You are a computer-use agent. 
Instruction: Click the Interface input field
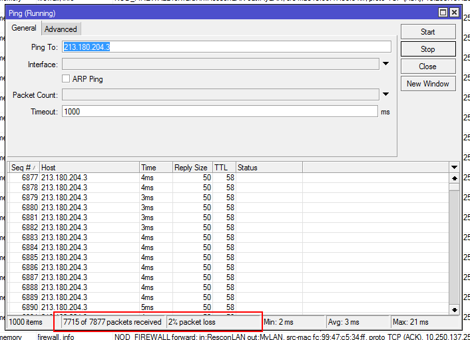tap(220, 64)
